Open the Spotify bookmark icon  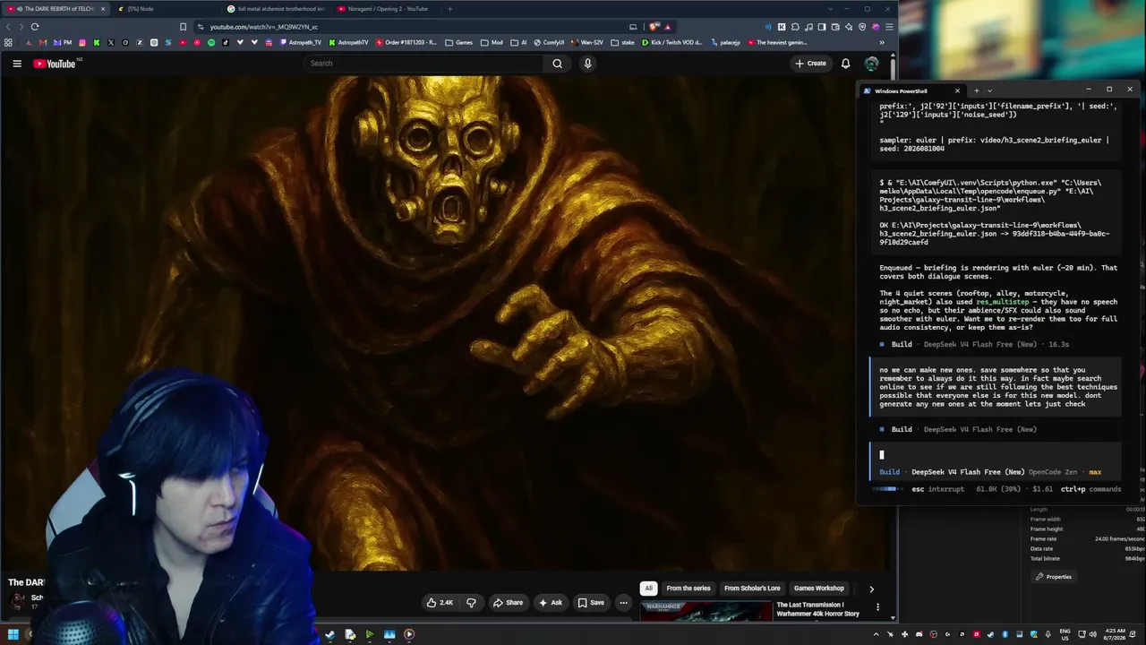pyautogui.click(x=211, y=42)
